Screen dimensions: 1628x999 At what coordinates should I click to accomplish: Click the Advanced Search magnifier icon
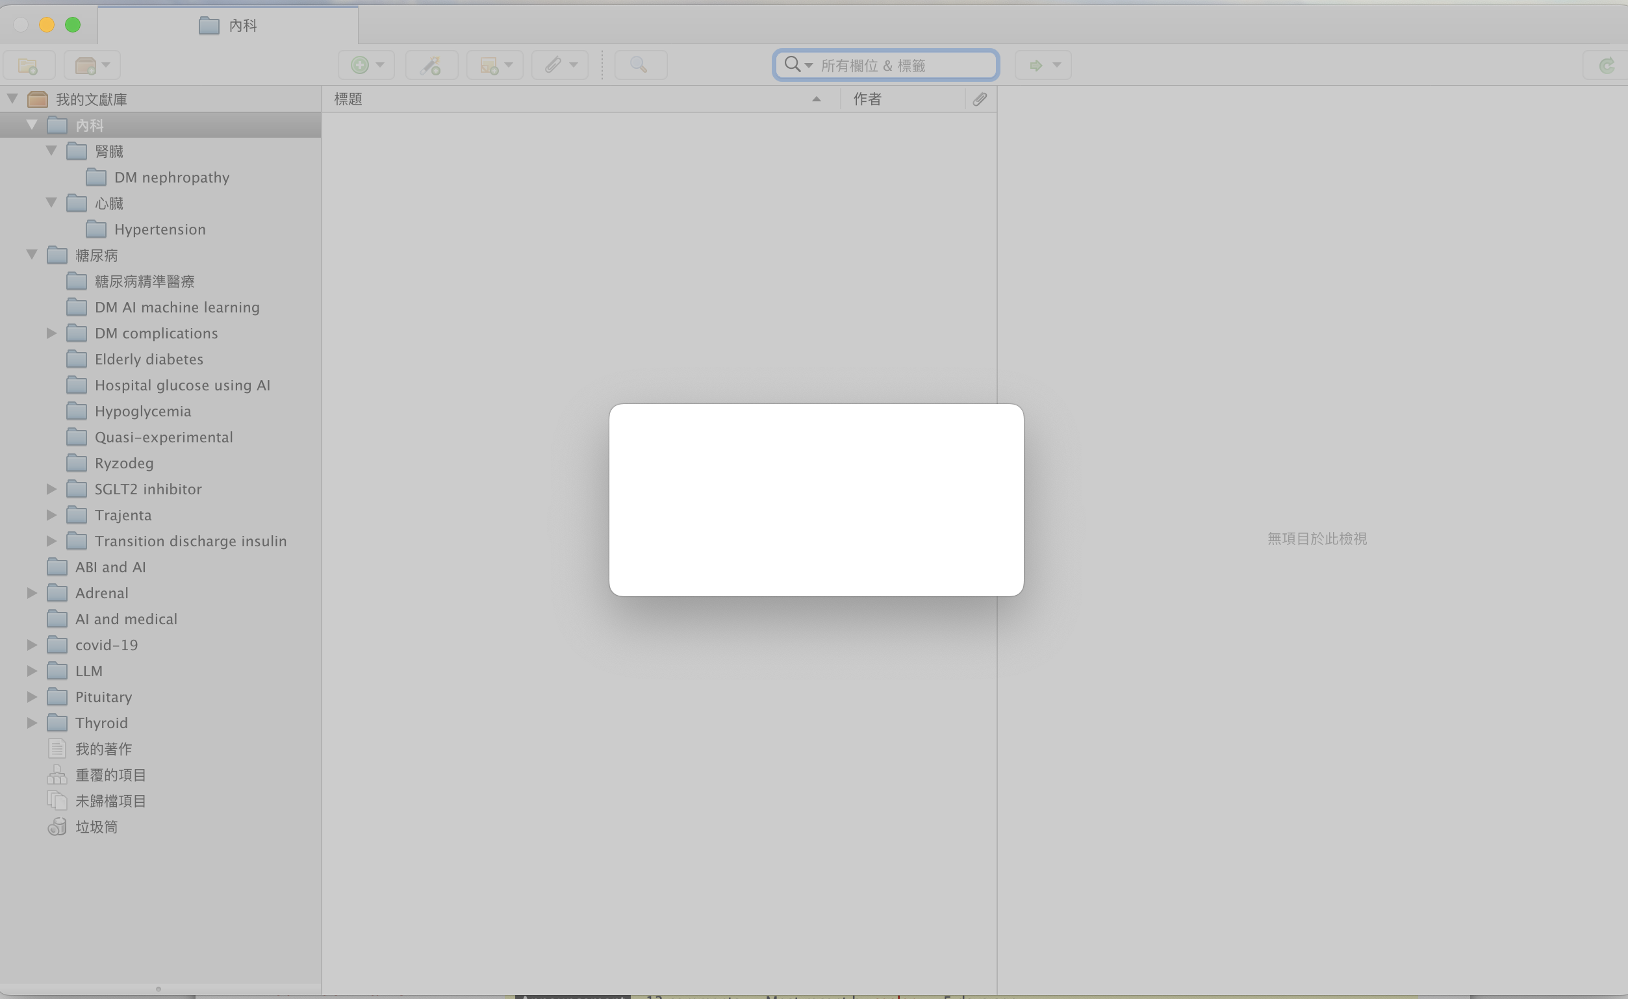(x=639, y=66)
